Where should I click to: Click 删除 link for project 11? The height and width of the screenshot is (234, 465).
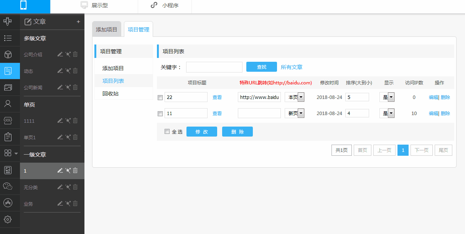445,114
